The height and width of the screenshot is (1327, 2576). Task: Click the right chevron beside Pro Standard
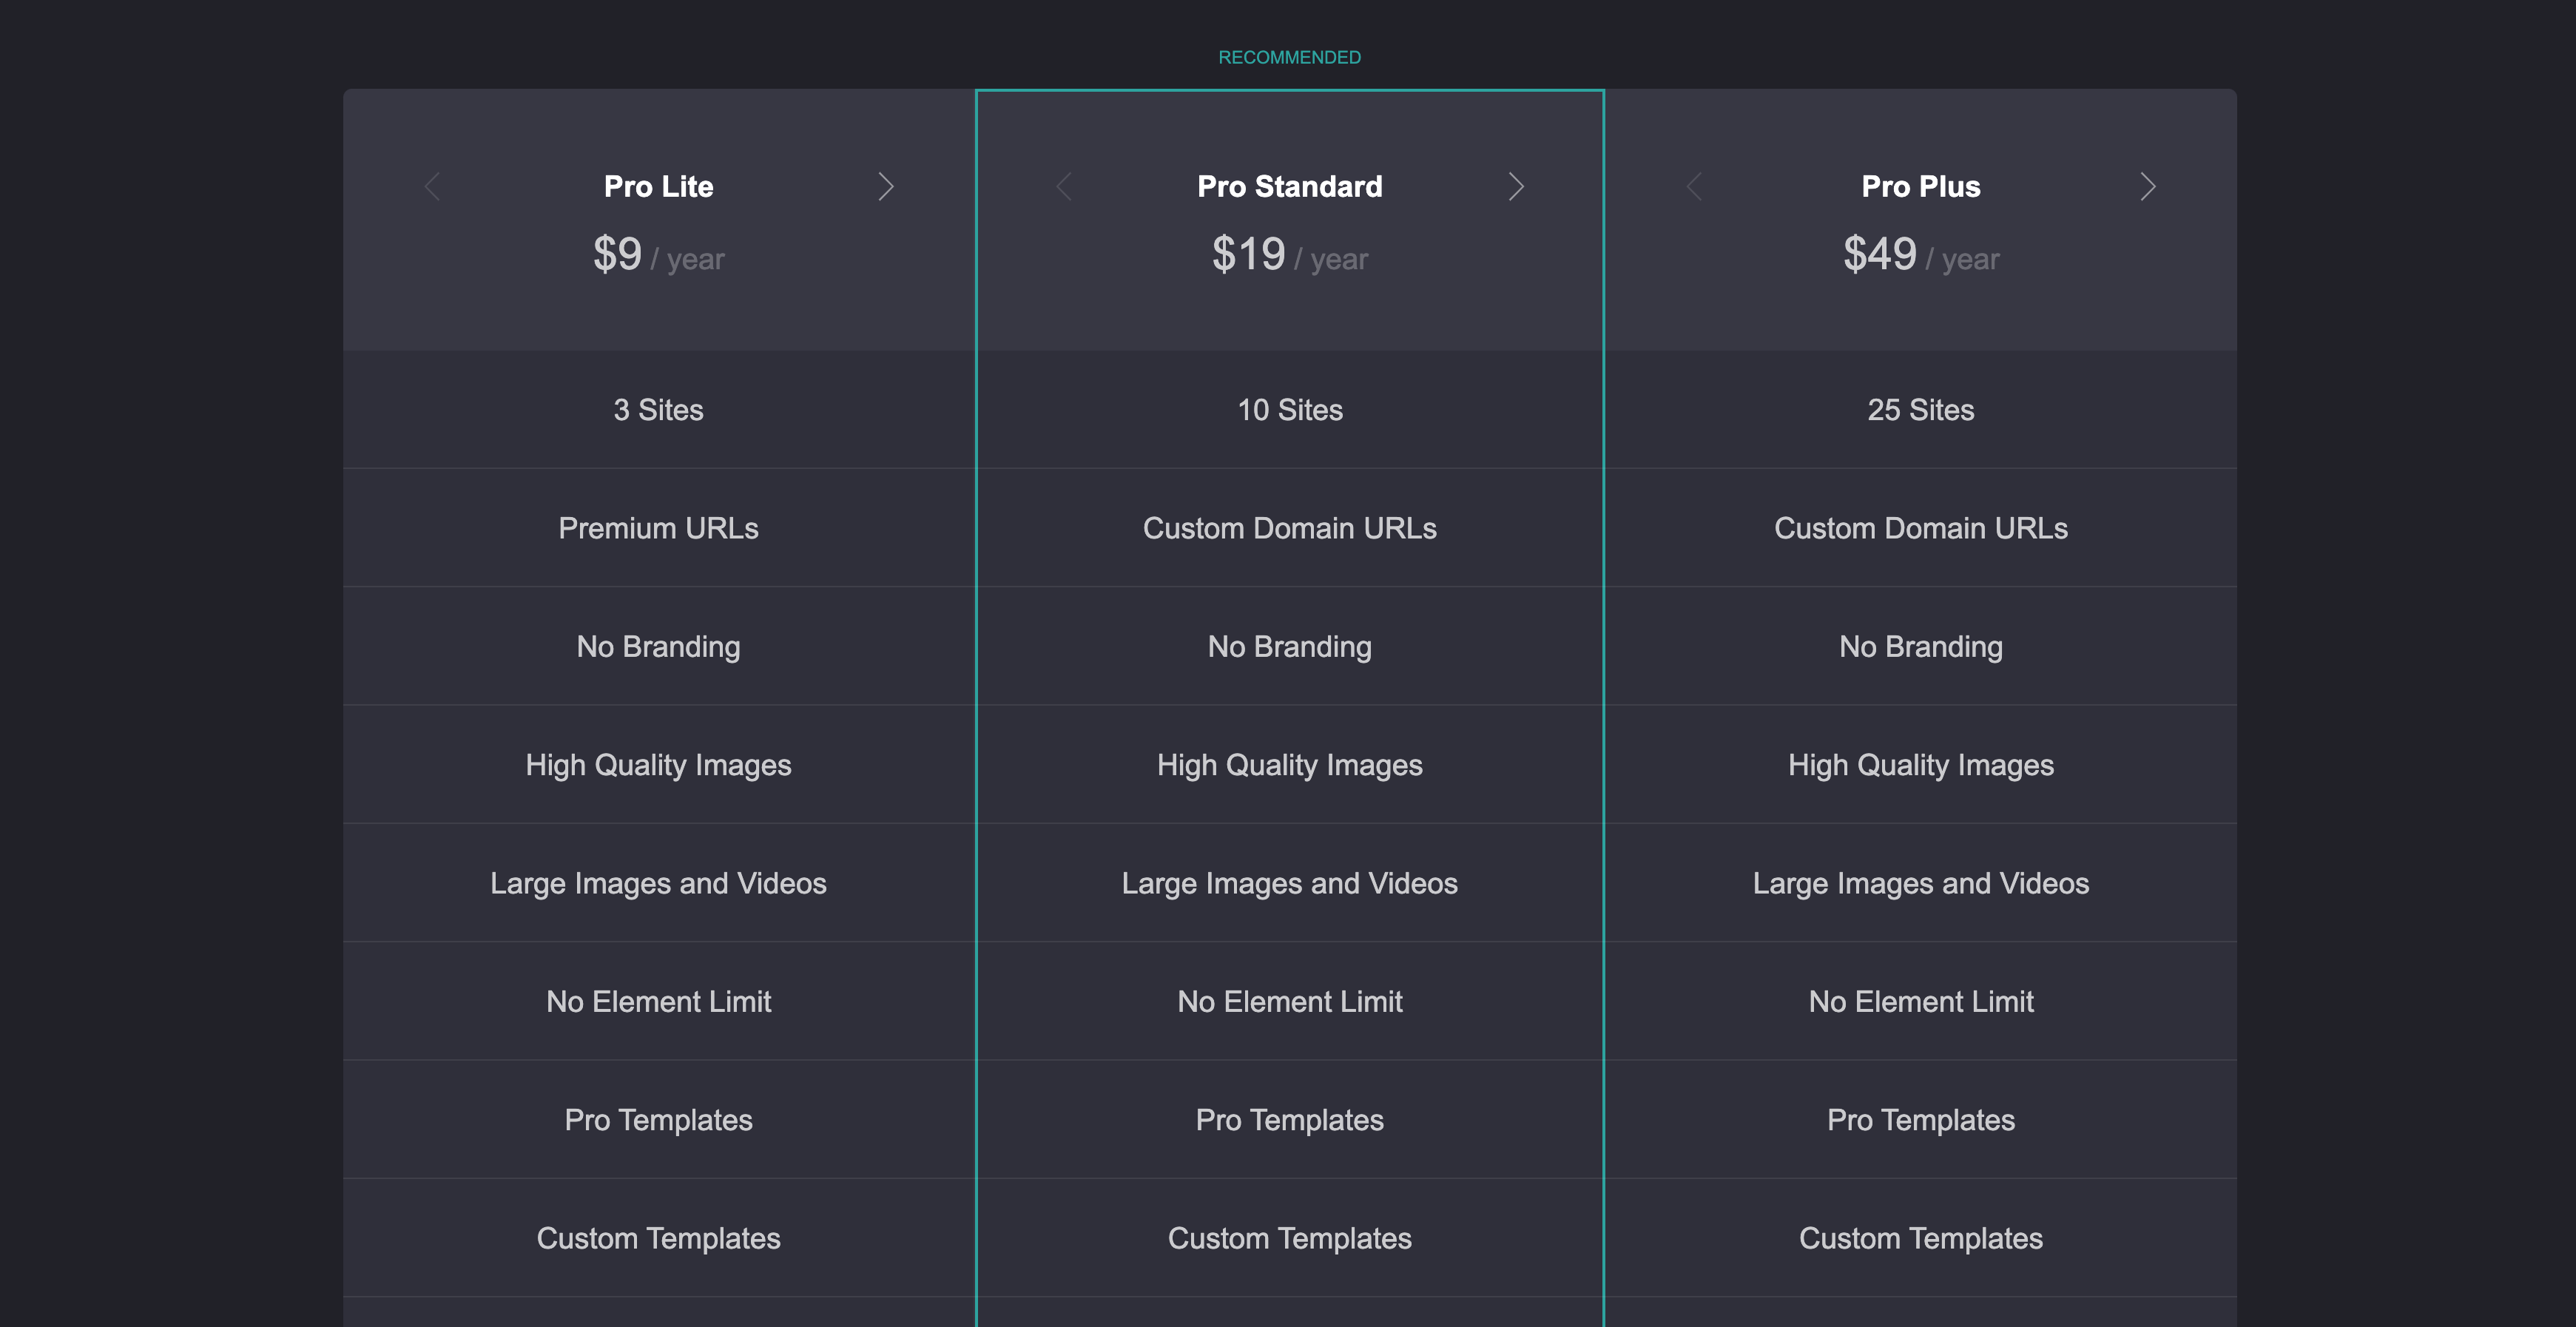(1516, 187)
